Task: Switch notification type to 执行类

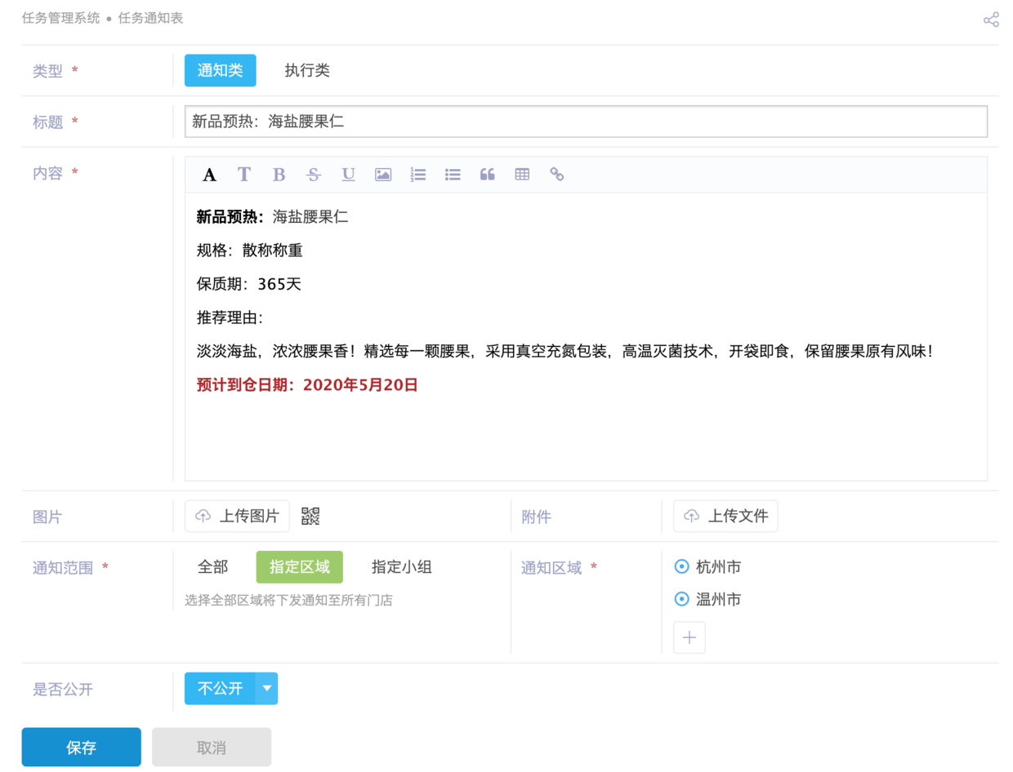Action: point(306,70)
